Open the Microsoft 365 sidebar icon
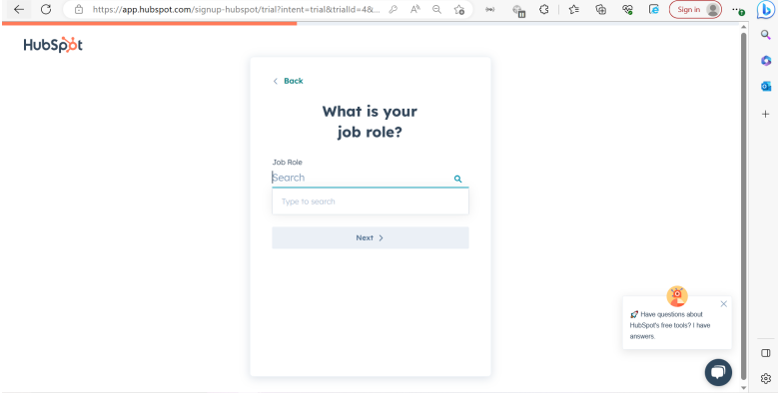 (766, 61)
